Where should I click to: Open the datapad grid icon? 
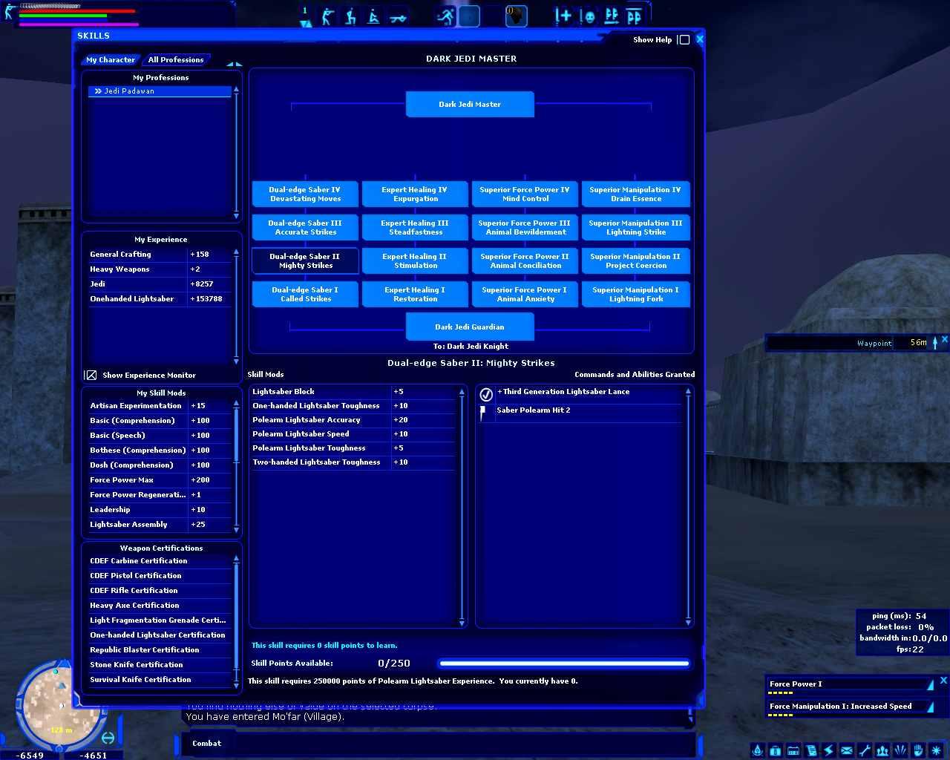click(793, 750)
